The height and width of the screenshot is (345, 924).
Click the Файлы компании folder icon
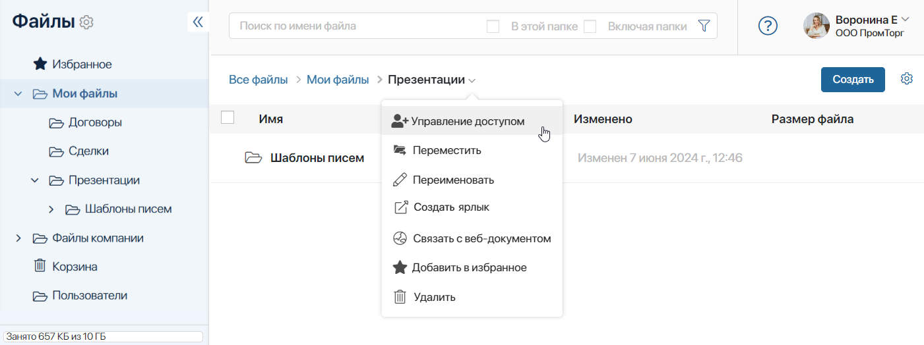(x=40, y=238)
